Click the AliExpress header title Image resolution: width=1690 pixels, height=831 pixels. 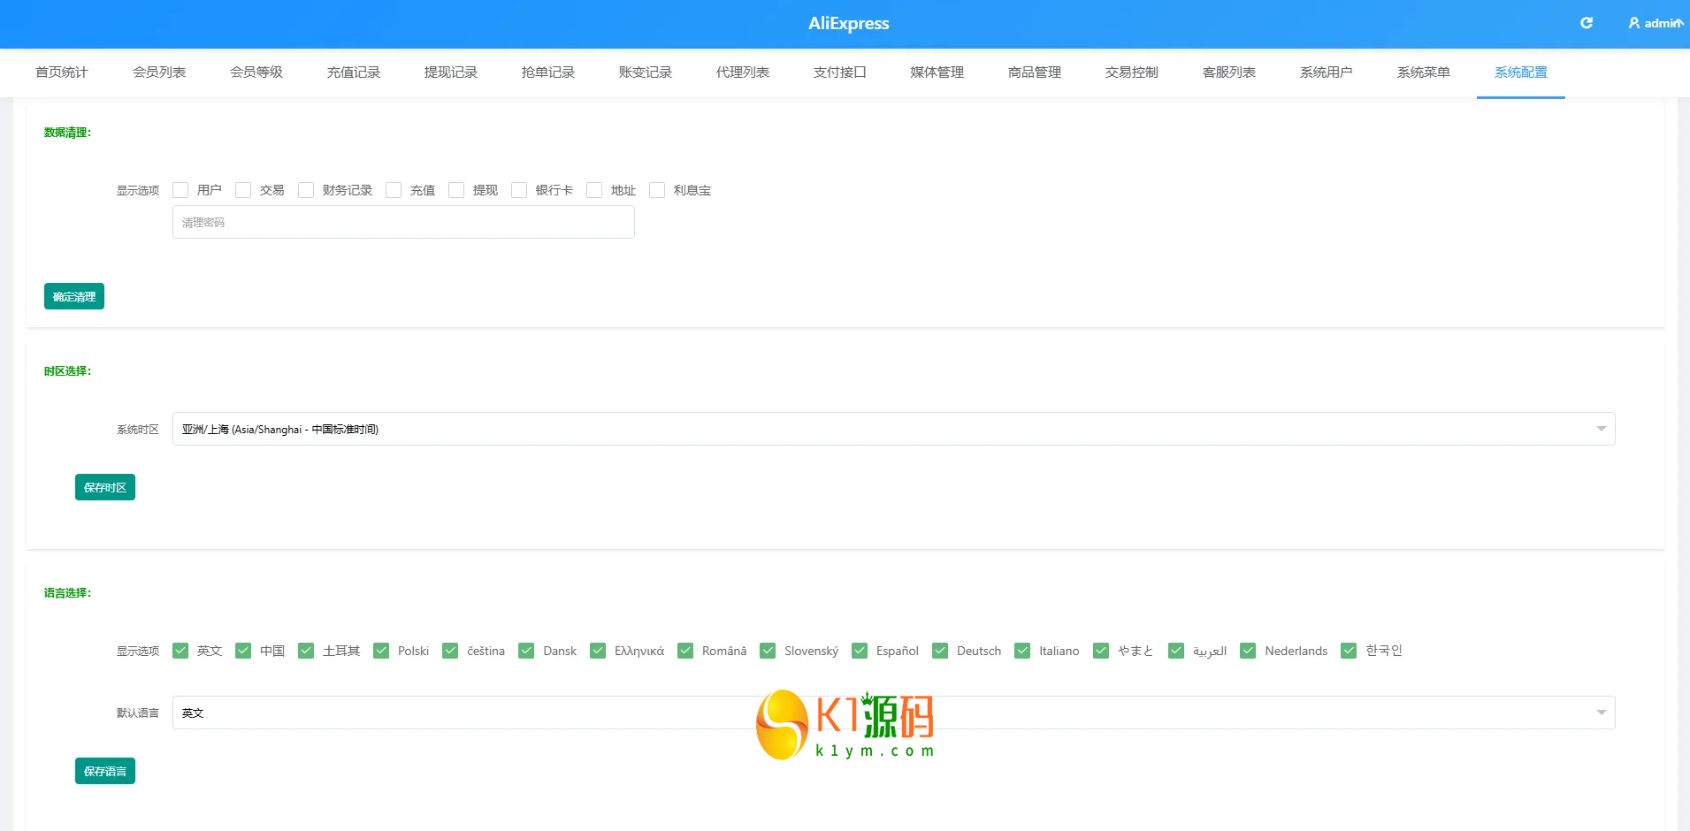pos(849,24)
